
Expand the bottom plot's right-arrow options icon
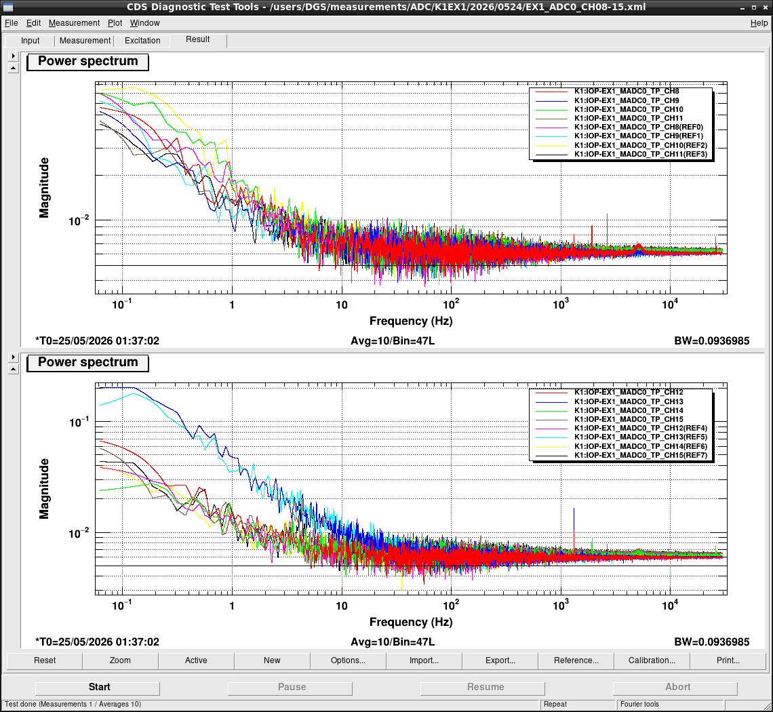click(14, 357)
